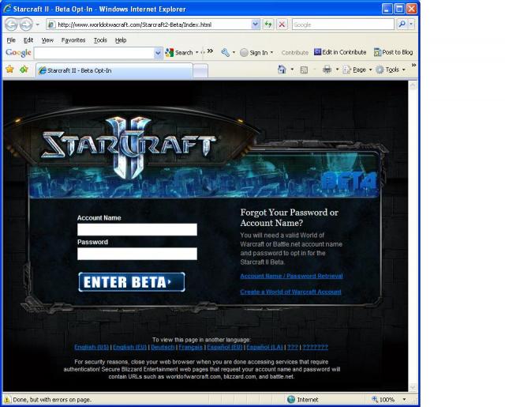Click the red Stop loading icon
The height and width of the screenshot is (407, 505).
click(282, 24)
